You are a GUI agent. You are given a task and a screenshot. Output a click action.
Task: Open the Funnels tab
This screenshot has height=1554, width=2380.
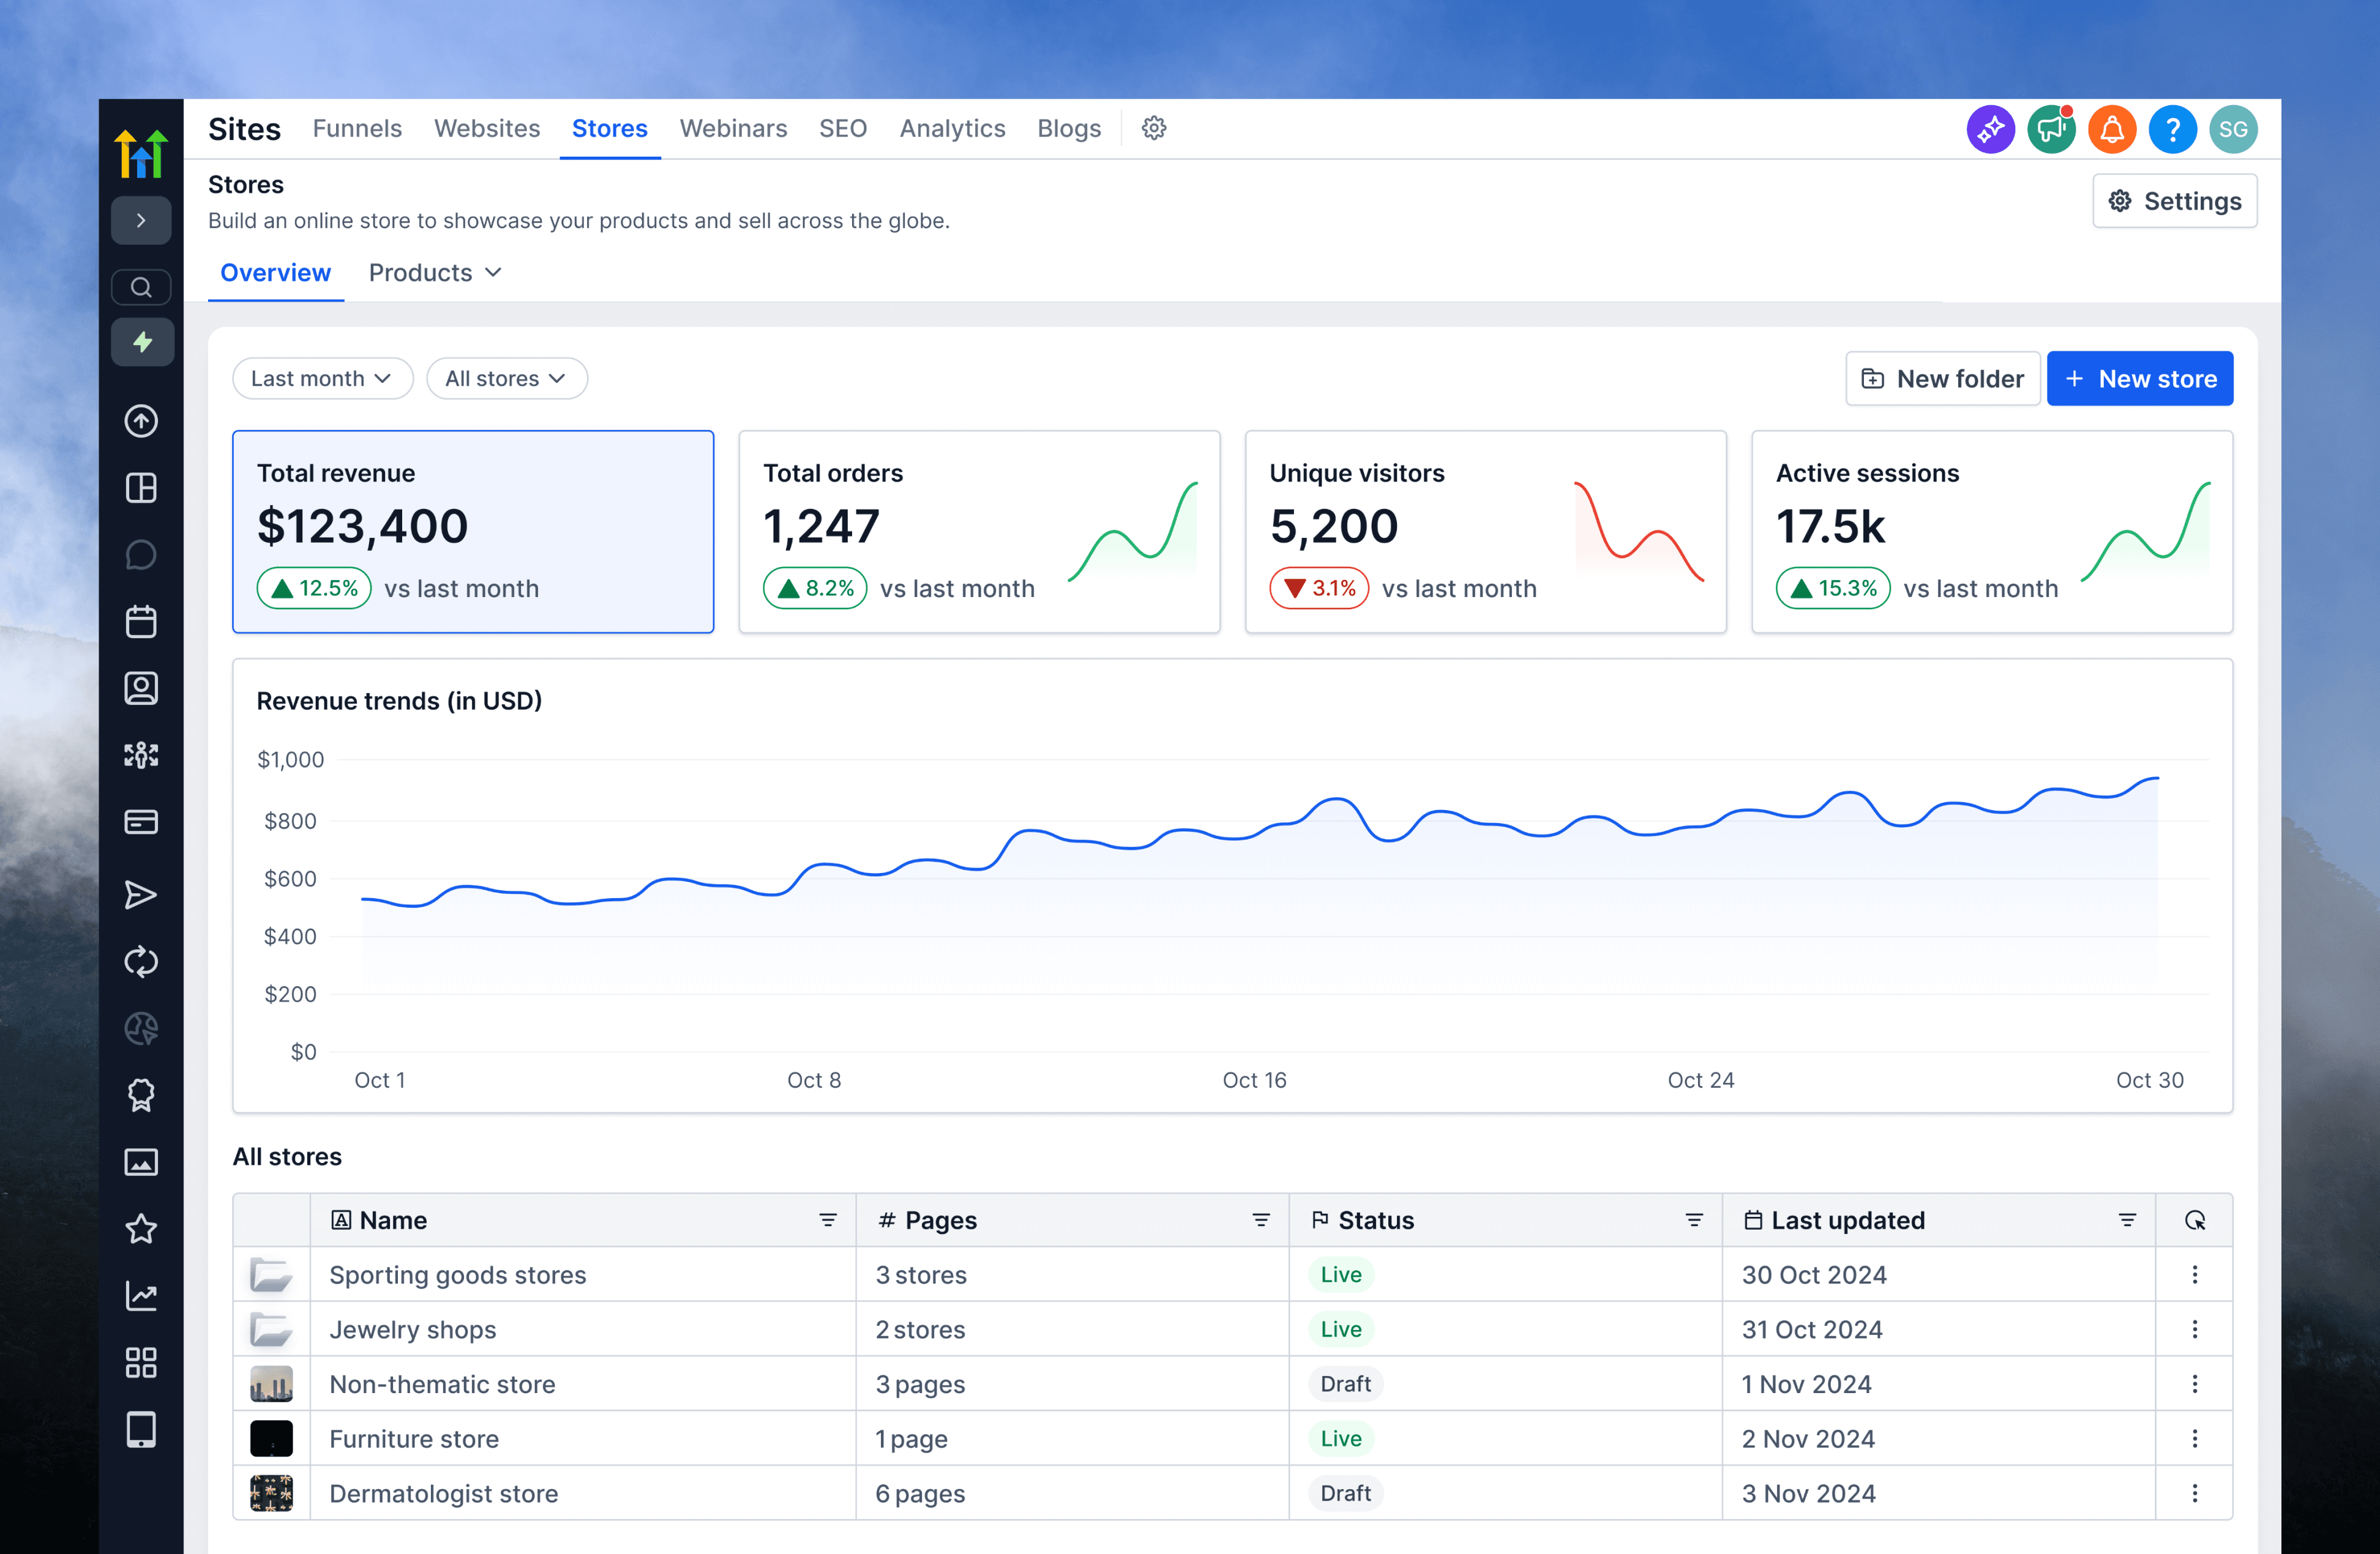coord(357,129)
